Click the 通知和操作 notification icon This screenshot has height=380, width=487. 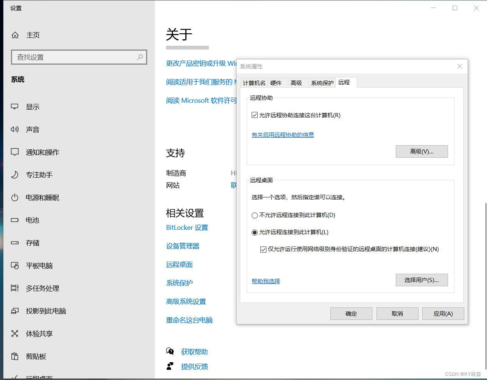[15, 152]
